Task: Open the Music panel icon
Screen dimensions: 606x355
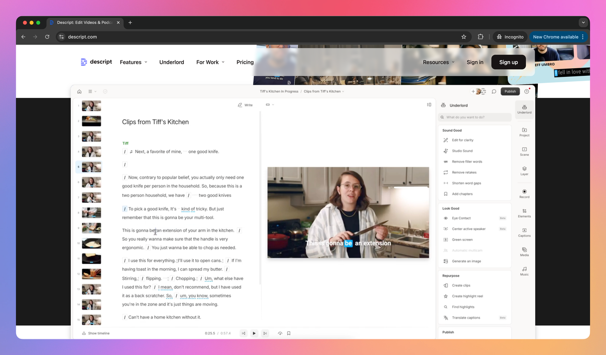Action: [x=524, y=271]
